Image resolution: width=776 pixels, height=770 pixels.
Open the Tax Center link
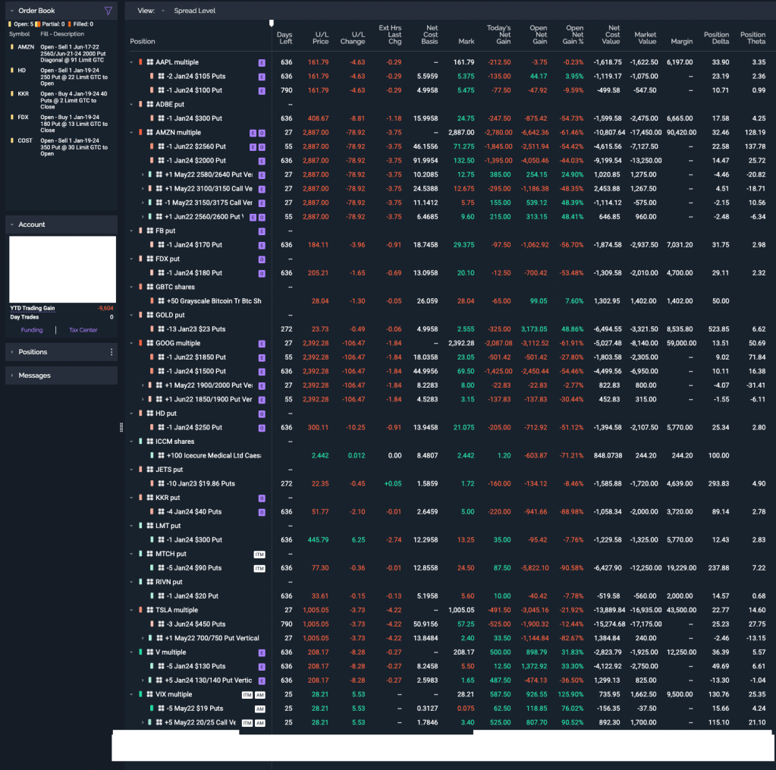83,330
